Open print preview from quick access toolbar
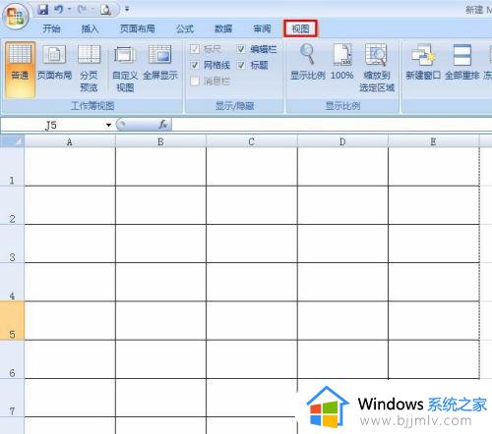Viewport: 492px width, 434px height. point(105,10)
